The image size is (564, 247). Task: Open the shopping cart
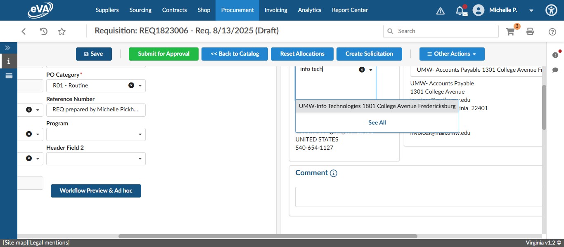coord(511,31)
